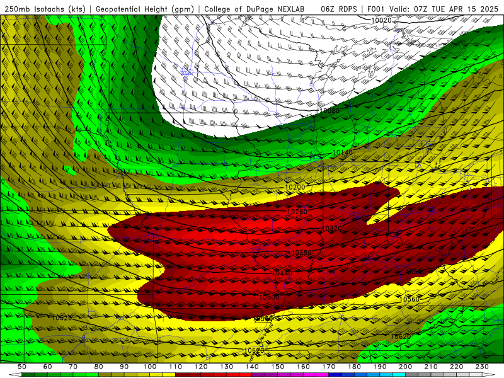Image resolution: width=504 pixels, height=378 pixels.
Task: Click the 'Geopotential Height (gpm)' header label
Action: pos(145,9)
